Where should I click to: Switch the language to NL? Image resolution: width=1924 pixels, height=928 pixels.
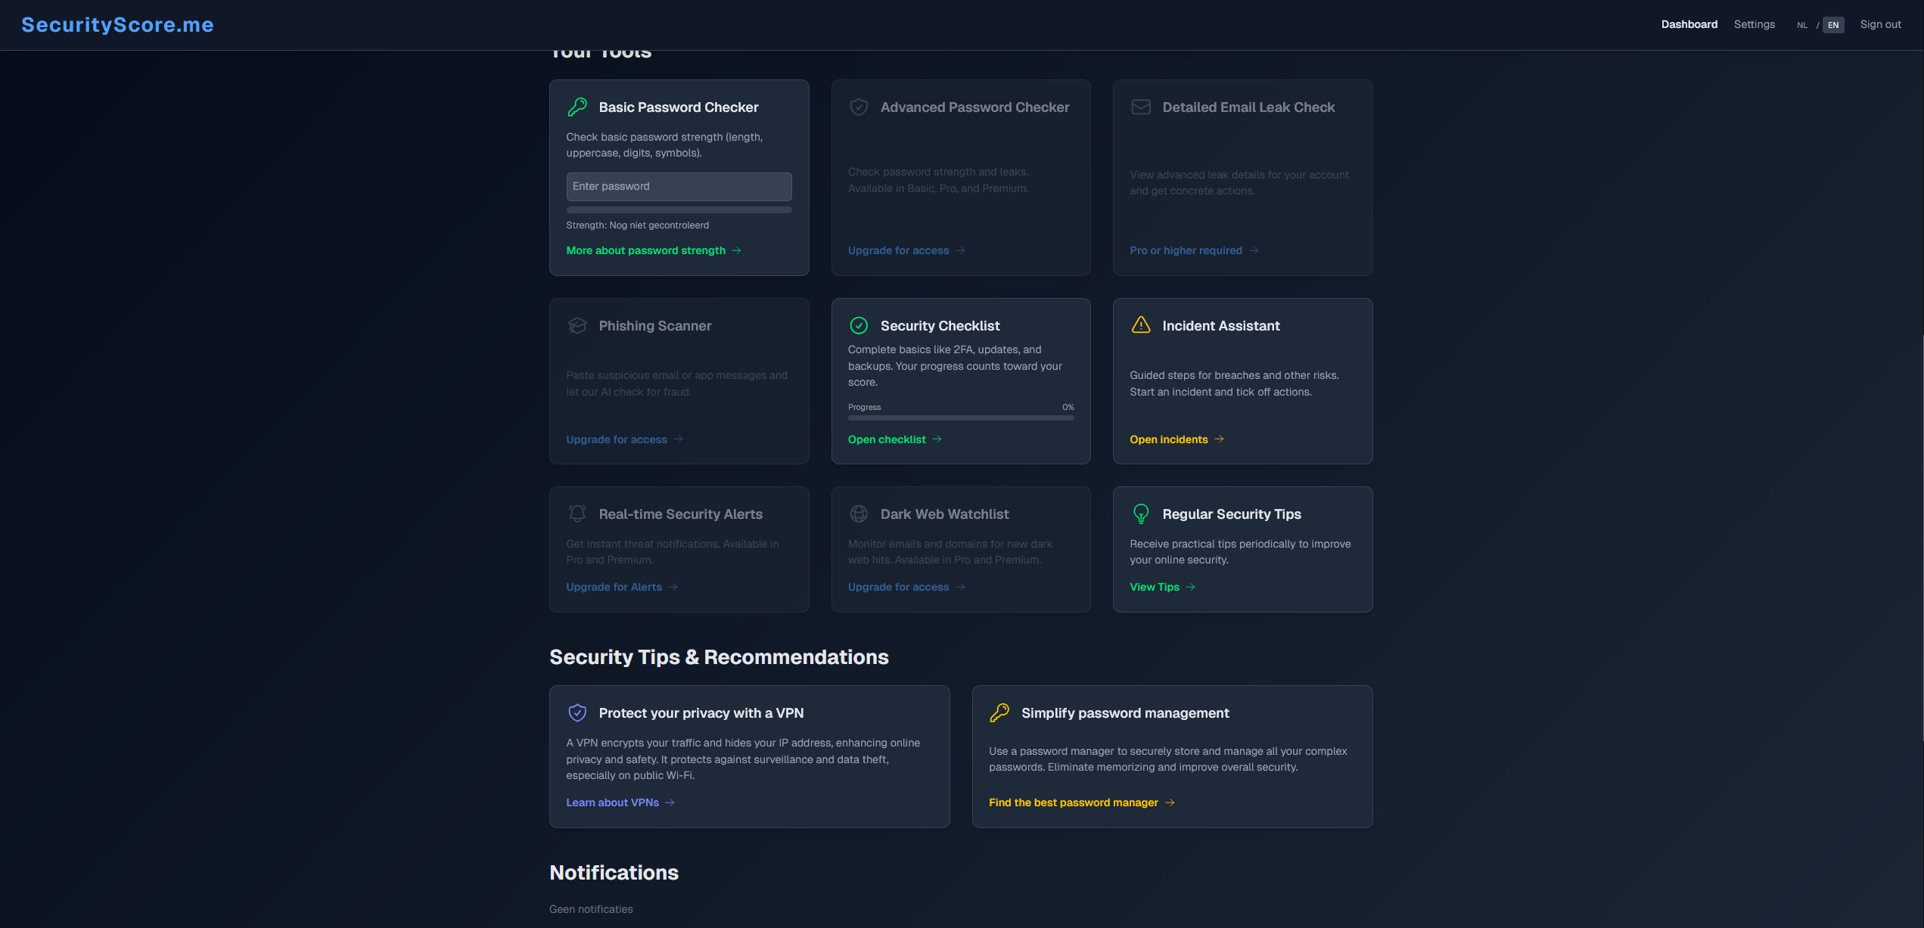pos(1802,24)
